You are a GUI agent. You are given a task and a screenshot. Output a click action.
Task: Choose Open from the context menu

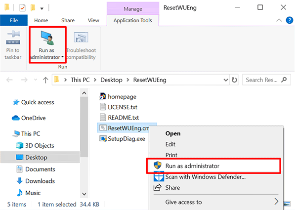coord(216,133)
